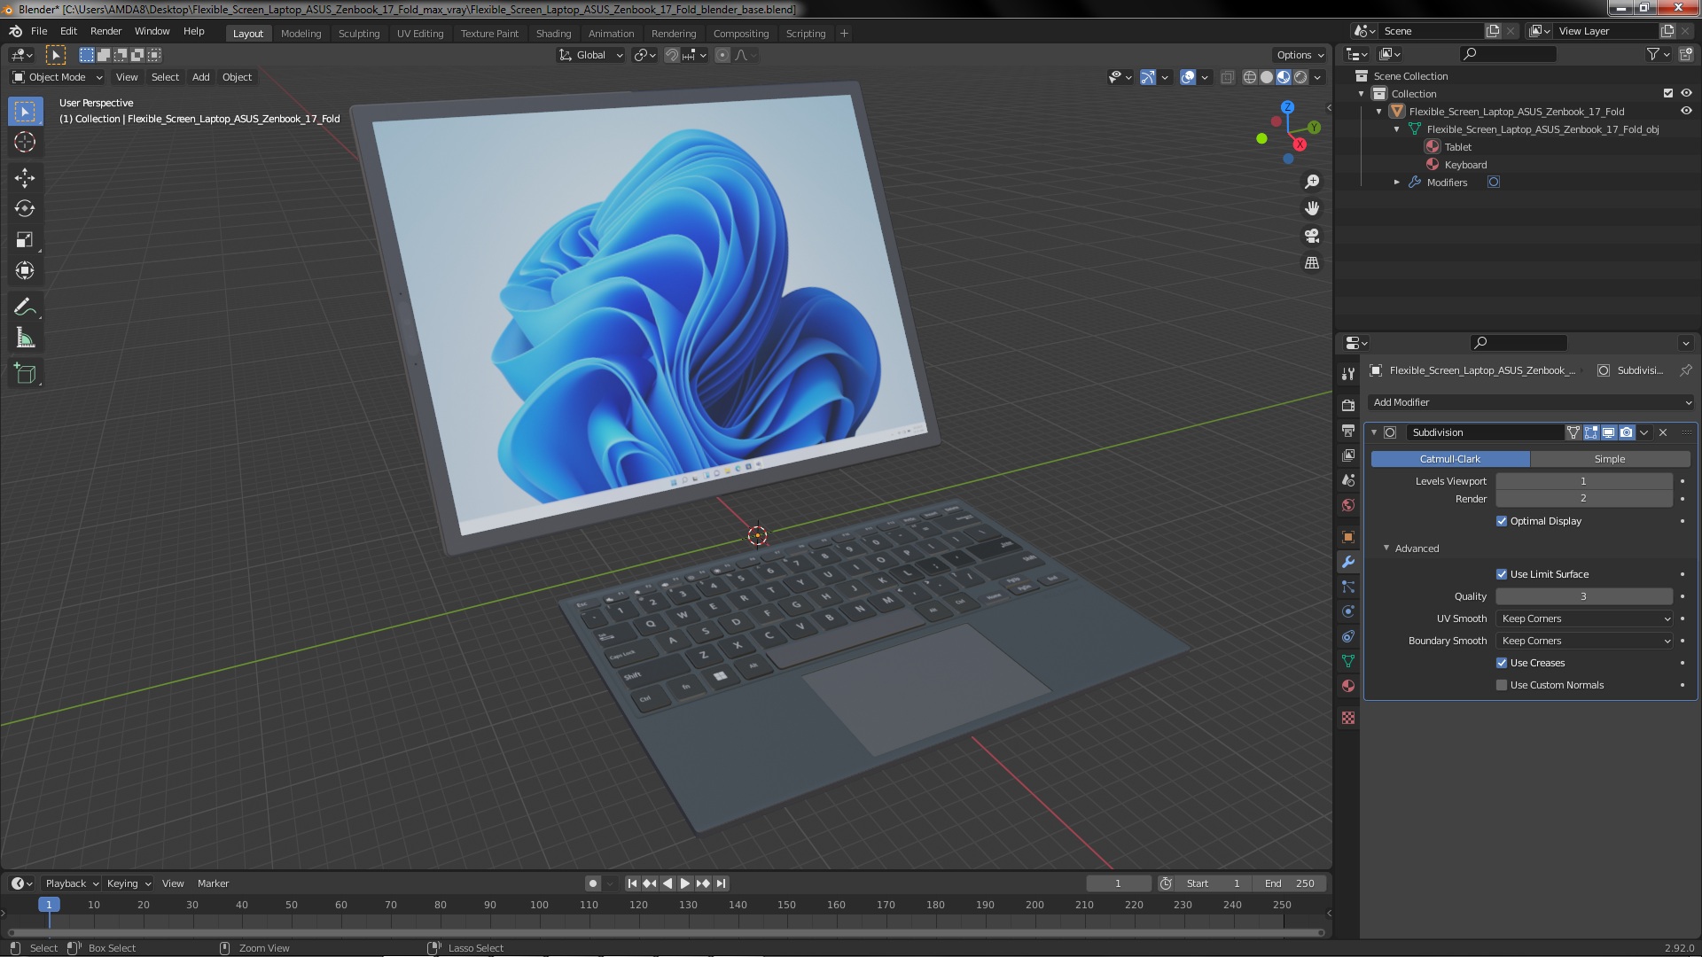Viewport: 1702px width, 957px height.
Task: Open the Boundary Smooth Keep Corners dropdown
Action: coord(1584,641)
